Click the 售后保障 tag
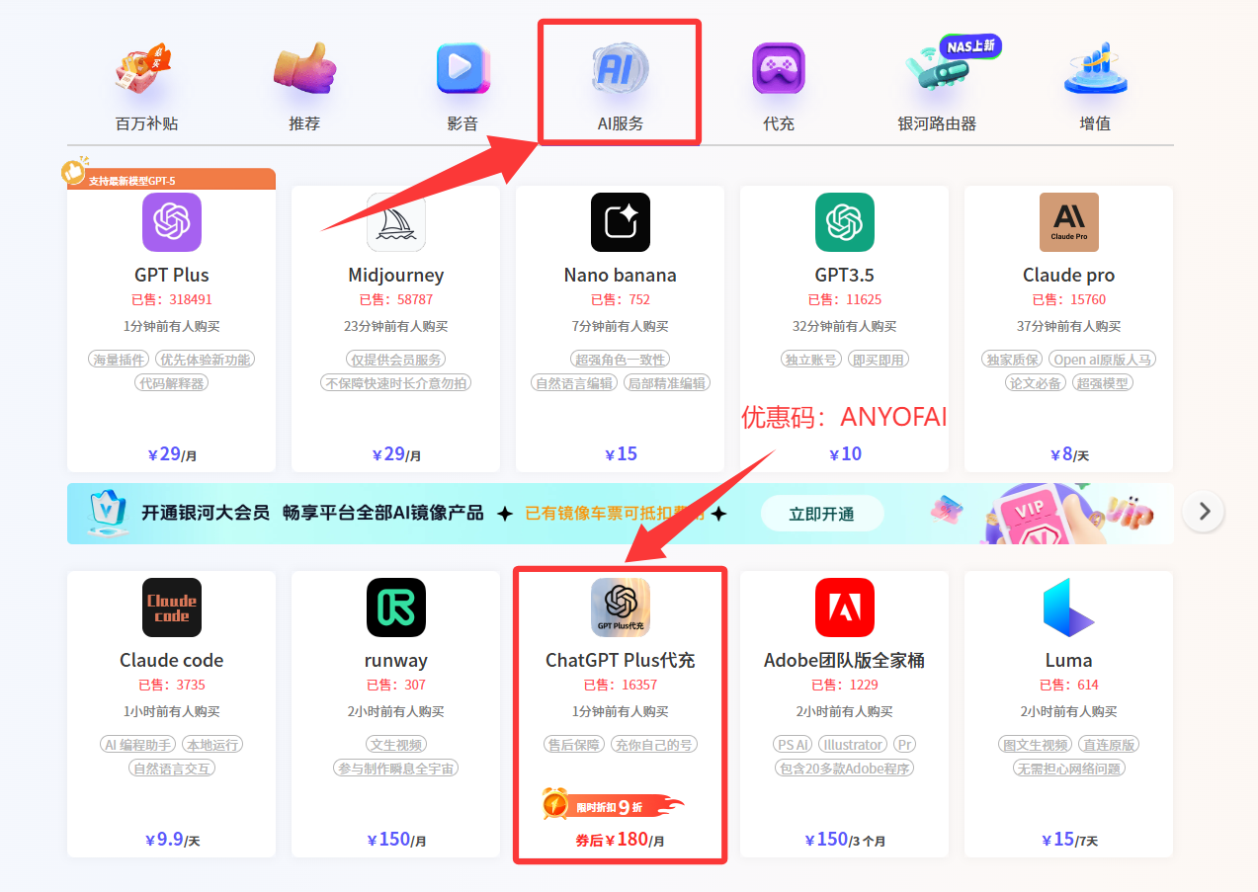 pyautogui.click(x=574, y=745)
